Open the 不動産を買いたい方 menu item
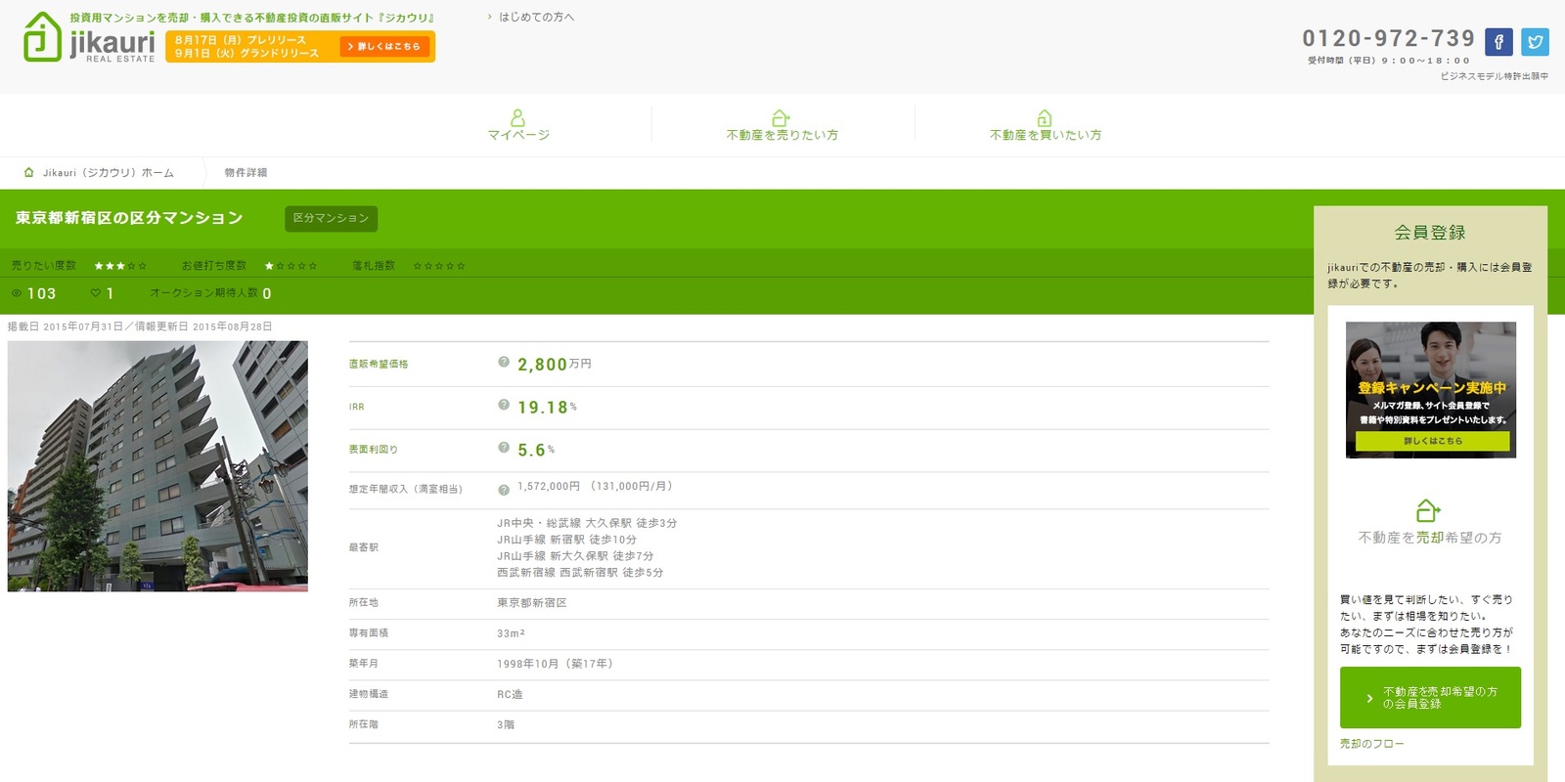This screenshot has height=782, width=1565. coord(1045,125)
